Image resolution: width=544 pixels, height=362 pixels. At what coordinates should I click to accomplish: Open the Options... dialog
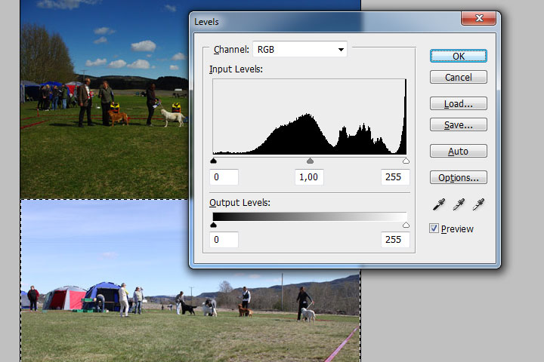tap(458, 178)
